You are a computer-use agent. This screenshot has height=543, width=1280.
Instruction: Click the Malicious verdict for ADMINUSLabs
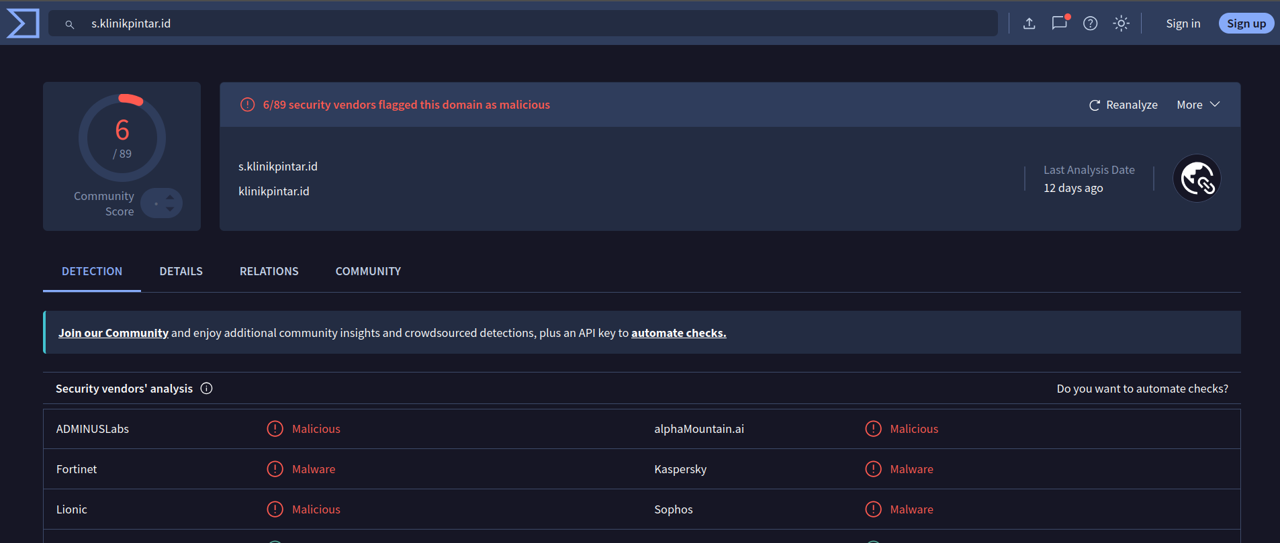[316, 429]
